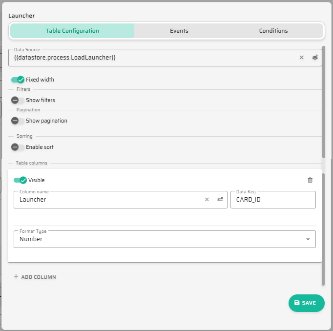
Task: Clear the Column name text
Action: 207,199
